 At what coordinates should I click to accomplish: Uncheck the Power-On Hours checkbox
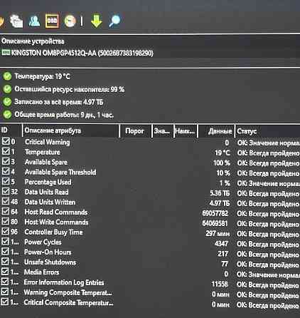5,251
